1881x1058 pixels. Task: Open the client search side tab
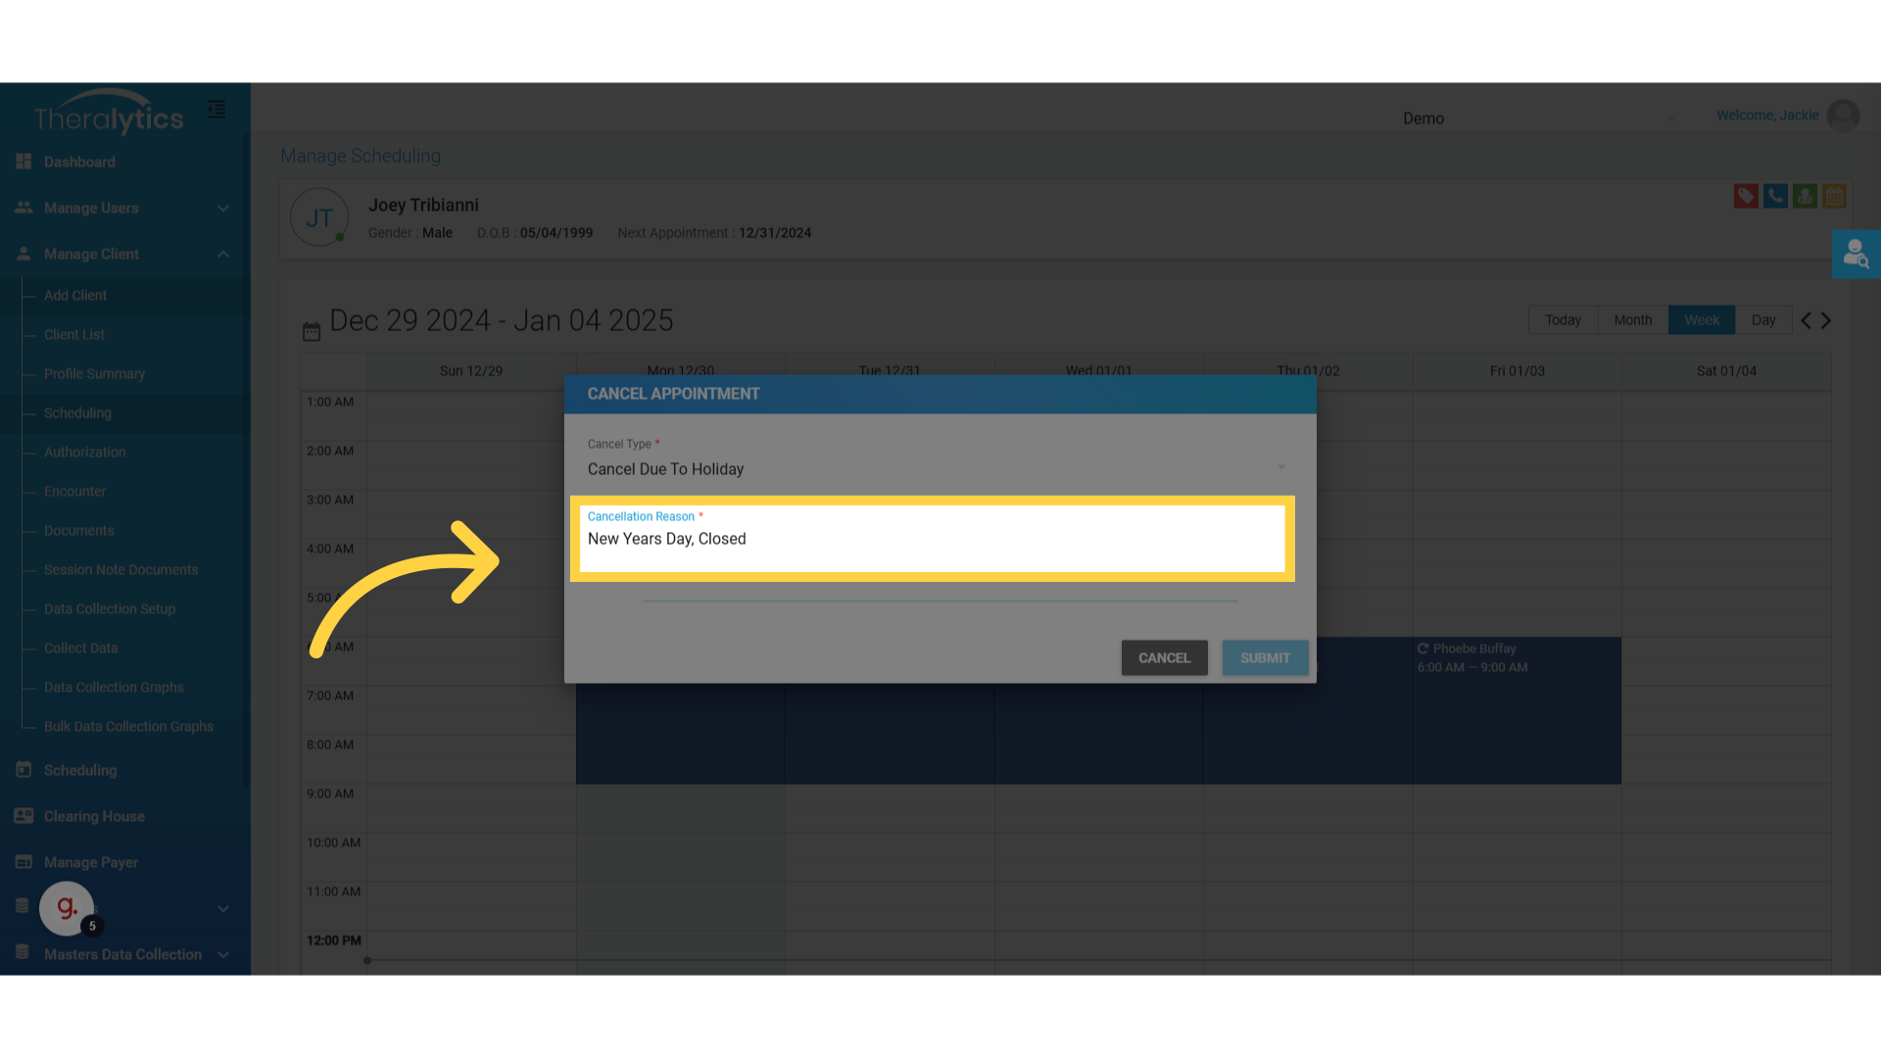tap(1856, 255)
